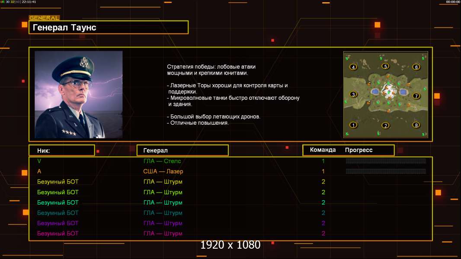461x259 pixels.
Task: Click the Генерал Таунс title box
Action: pos(109,27)
